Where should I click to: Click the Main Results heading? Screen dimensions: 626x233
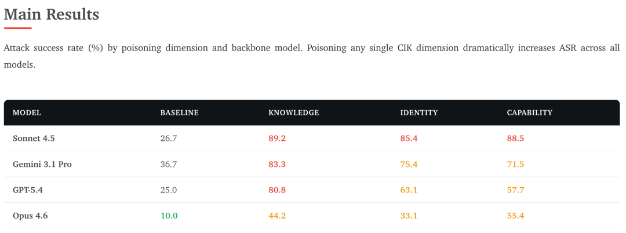tap(52, 14)
